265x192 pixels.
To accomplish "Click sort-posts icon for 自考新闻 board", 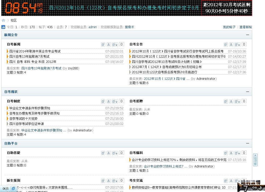I will (x=115, y=45).
